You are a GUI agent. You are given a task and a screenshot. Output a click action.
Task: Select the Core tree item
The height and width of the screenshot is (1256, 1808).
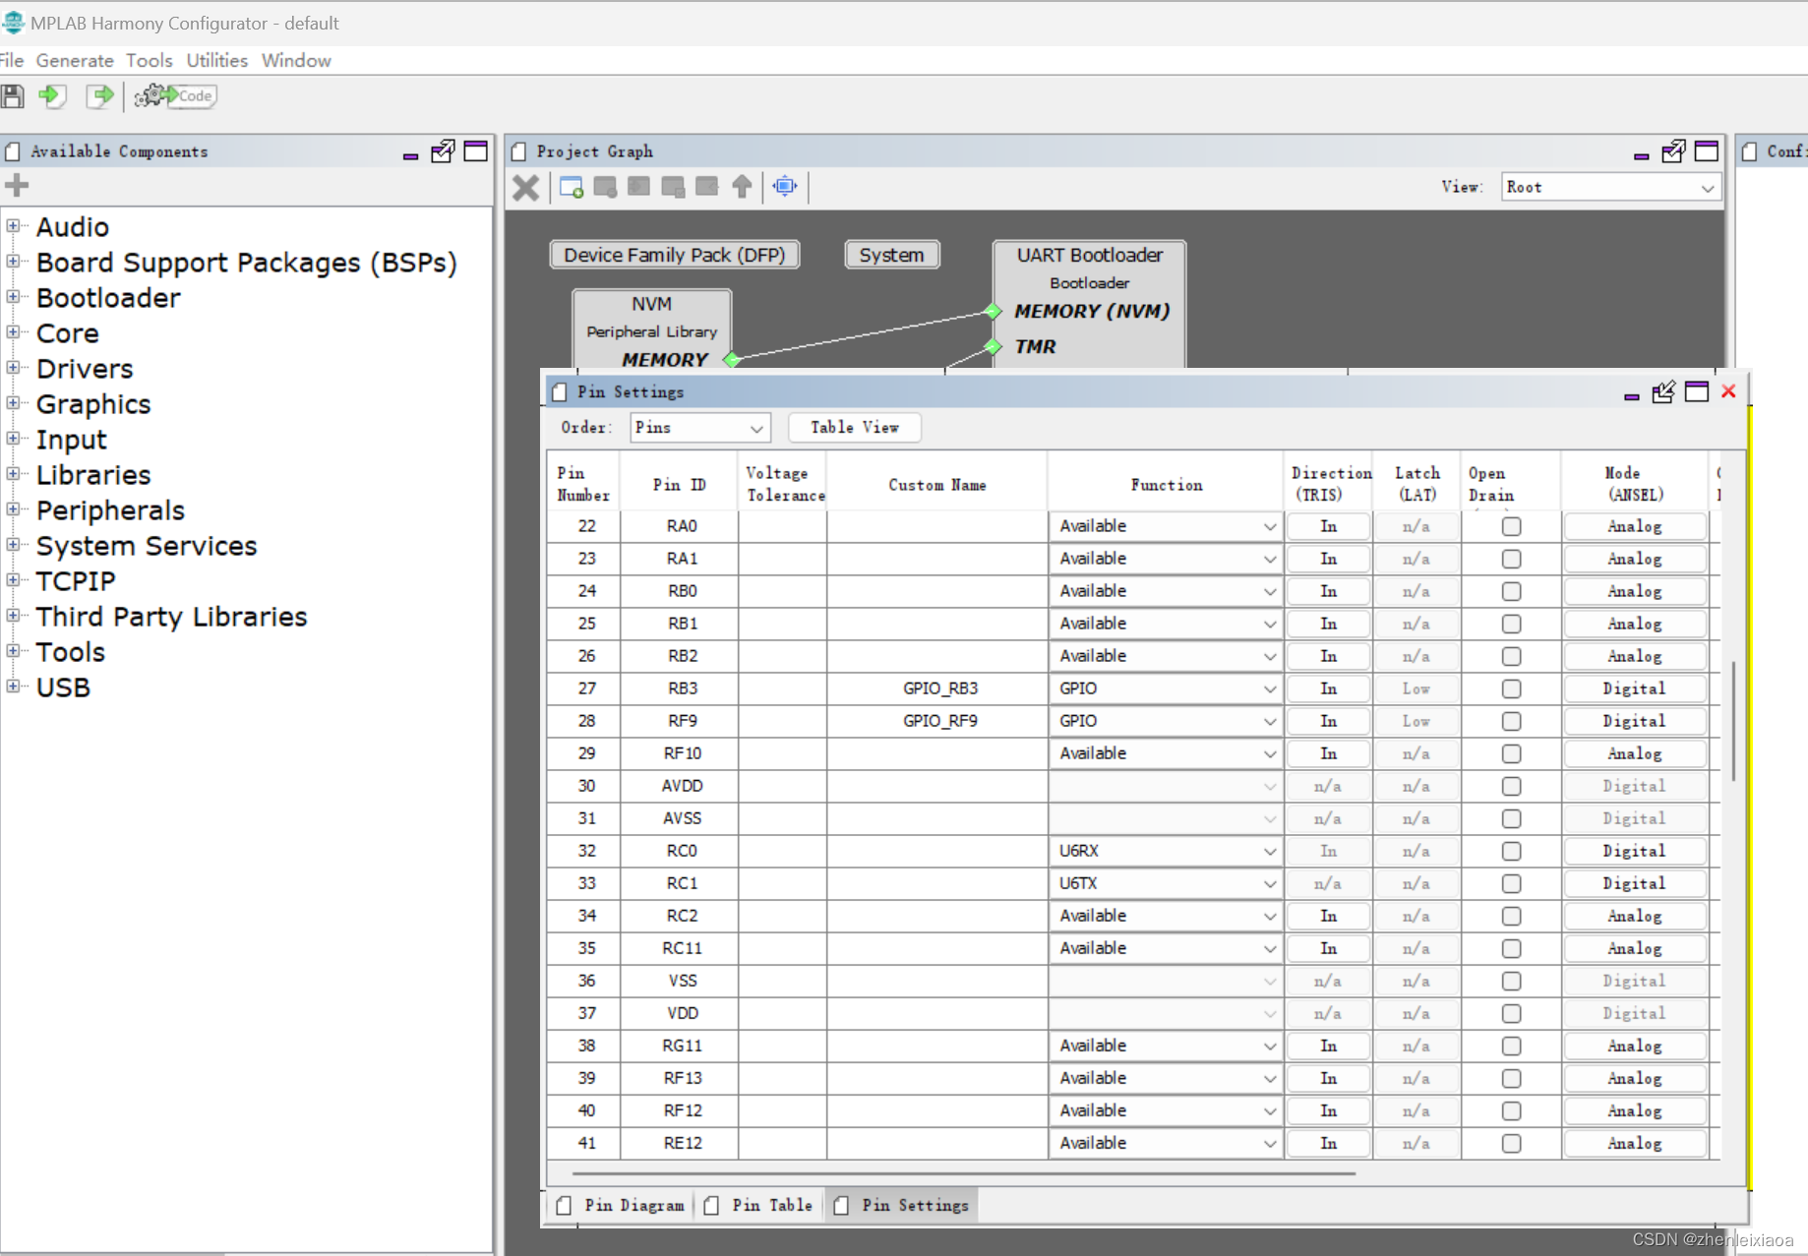tap(68, 333)
